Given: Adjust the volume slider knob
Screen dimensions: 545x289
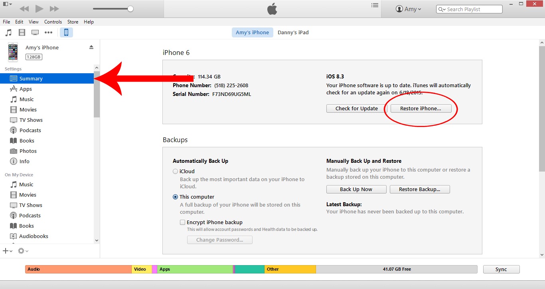Looking at the screenshot, I should pyautogui.click(x=130, y=9).
